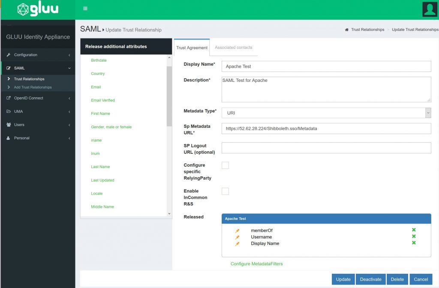The width and height of the screenshot is (439, 288).
Task: Click the Gluu logo in header
Action: [x=38, y=9]
